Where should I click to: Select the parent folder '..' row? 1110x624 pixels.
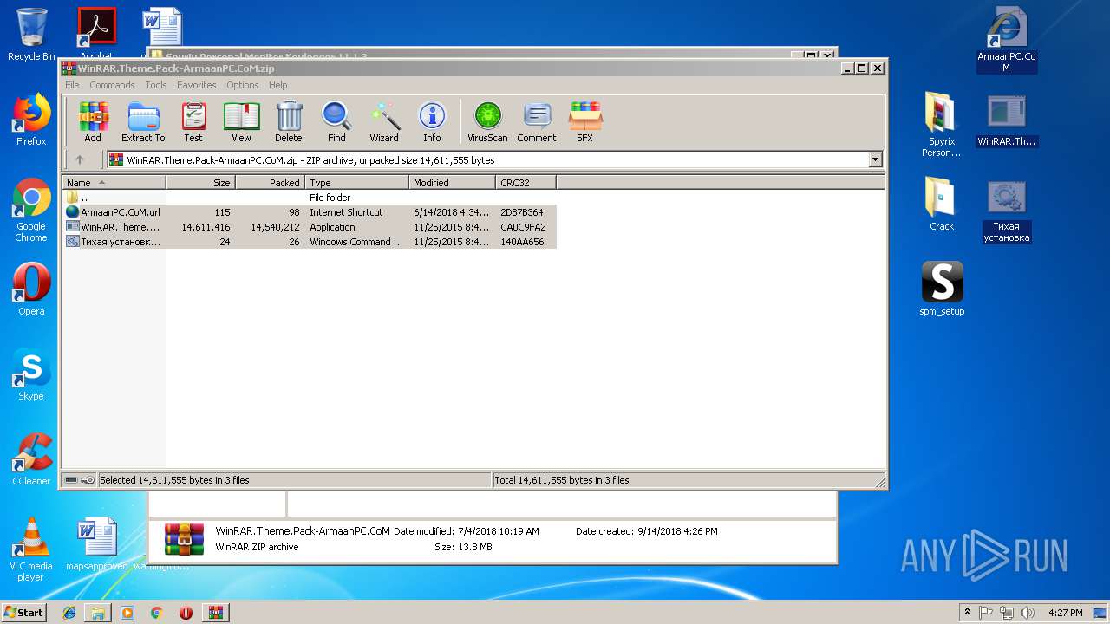tap(309, 198)
